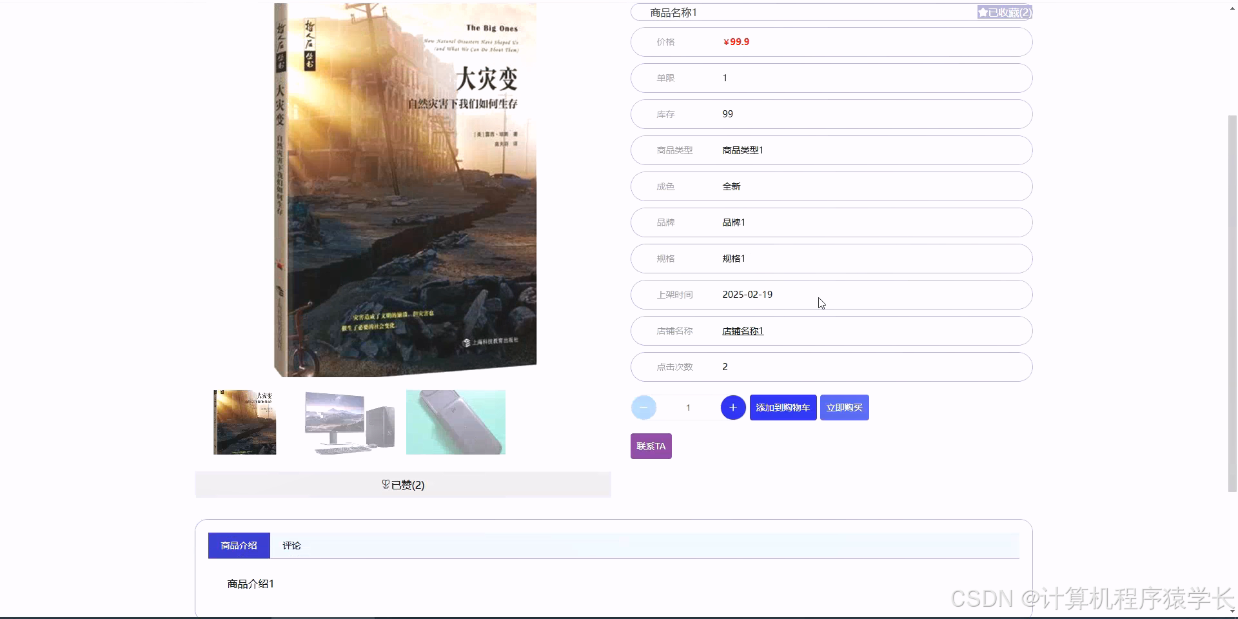Click the 添加到购物车 button
Screen dimensions: 1238x619
[x=783, y=407]
